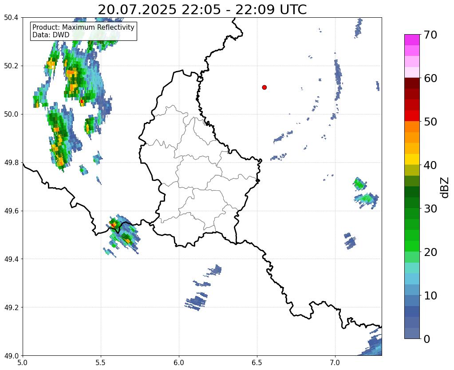Click the "Product: Maximum Reflectivity" label
This screenshot has height=370, width=454.
tap(83, 27)
